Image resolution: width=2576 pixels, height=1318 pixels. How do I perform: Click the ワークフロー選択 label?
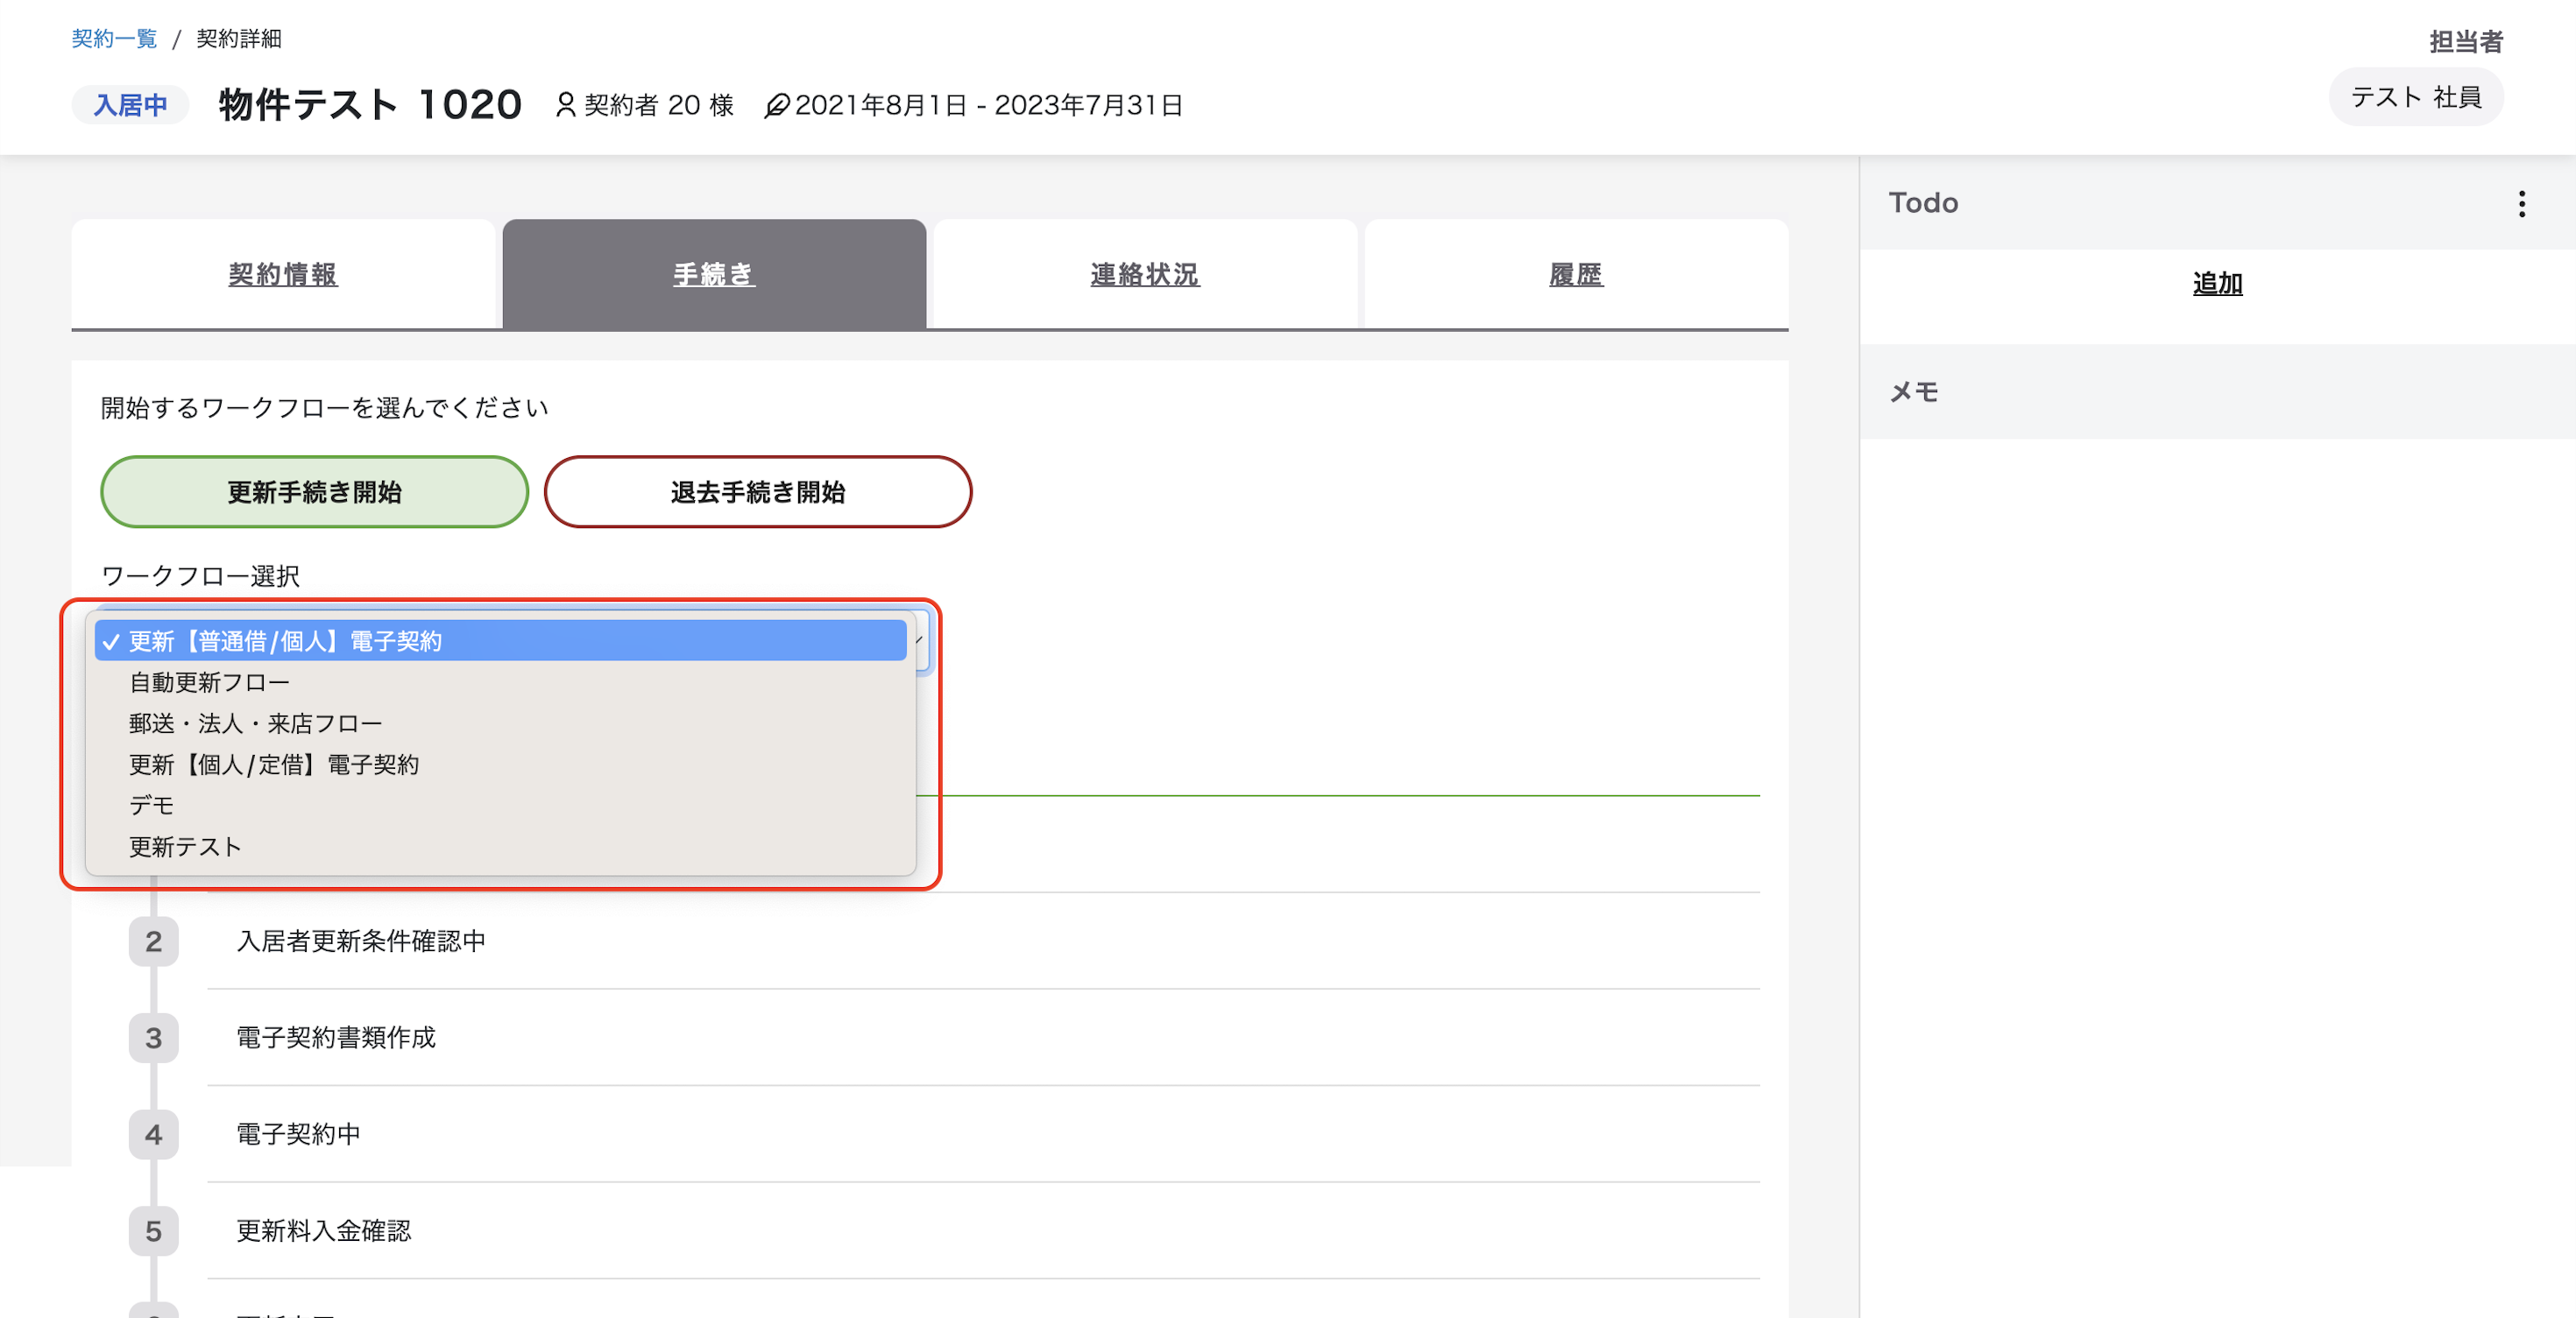coord(200,576)
